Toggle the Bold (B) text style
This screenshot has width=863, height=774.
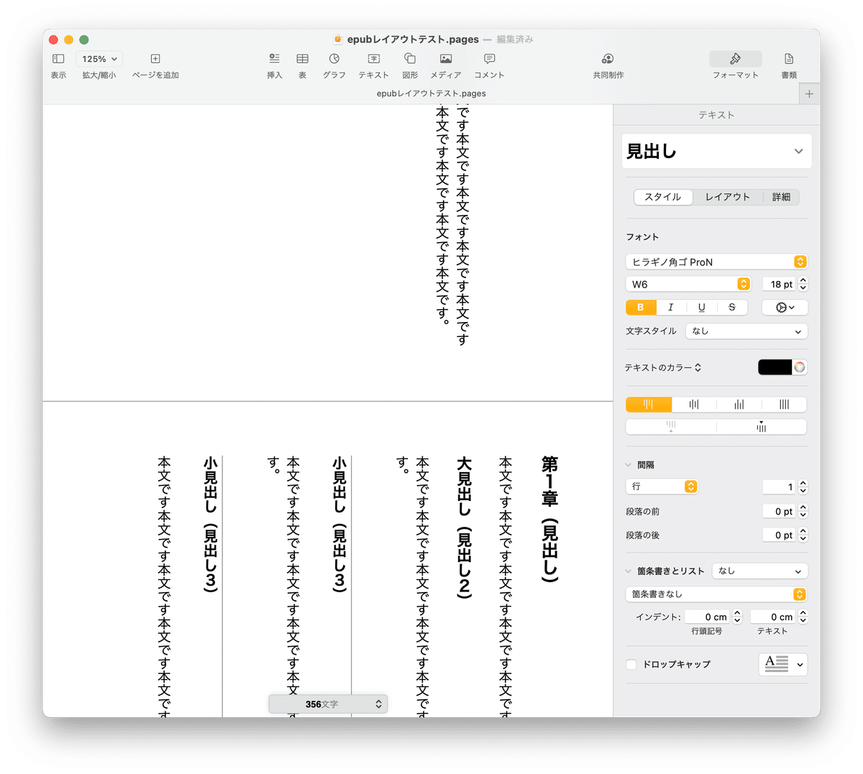(x=641, y=307)
